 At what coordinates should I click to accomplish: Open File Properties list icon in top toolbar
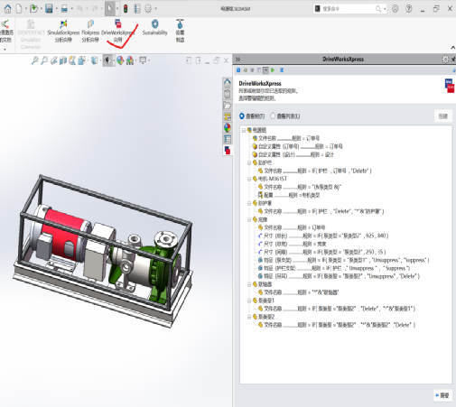pyautogui.click(x=137, y=8)
